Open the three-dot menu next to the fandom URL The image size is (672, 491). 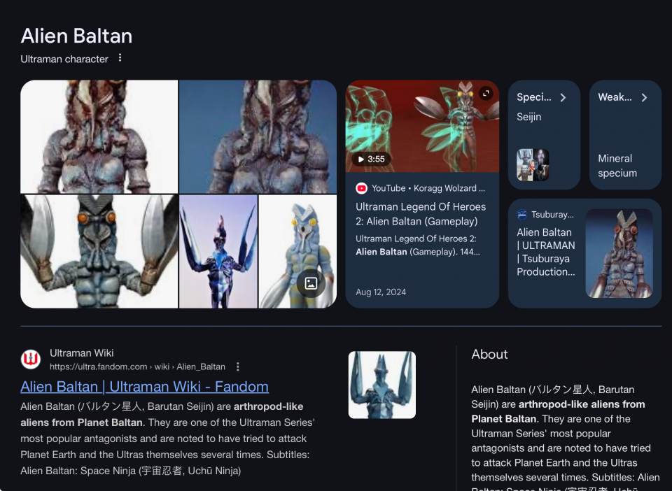[x=238, y=367]
